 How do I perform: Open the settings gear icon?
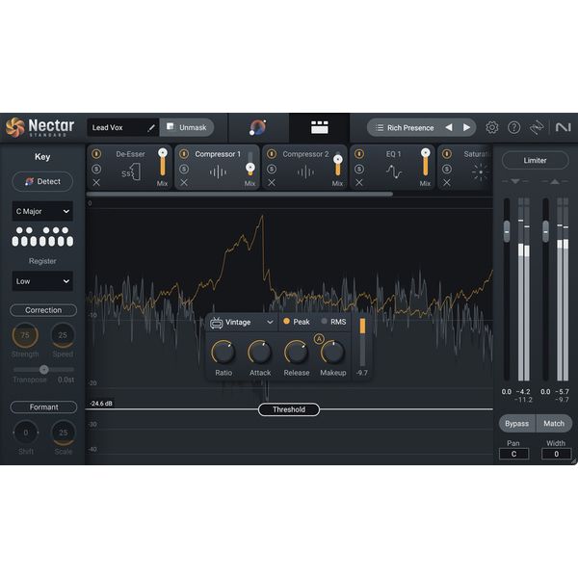click(x=491, y=127)
